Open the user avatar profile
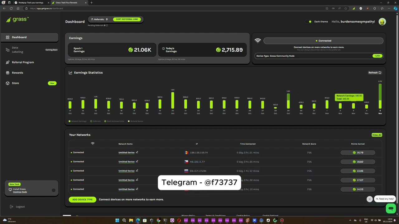The image size is (399, 224). coord(382,21)
